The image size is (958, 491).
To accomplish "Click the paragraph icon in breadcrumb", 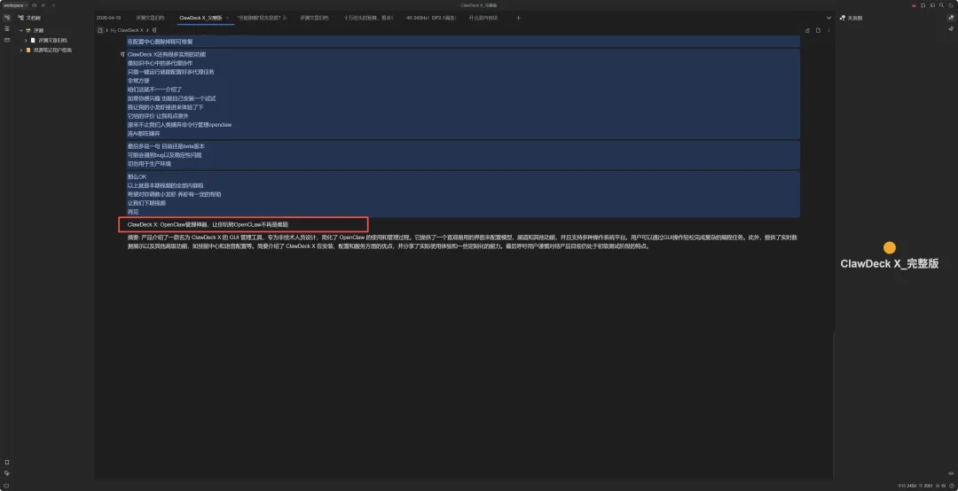I will 154,30.
